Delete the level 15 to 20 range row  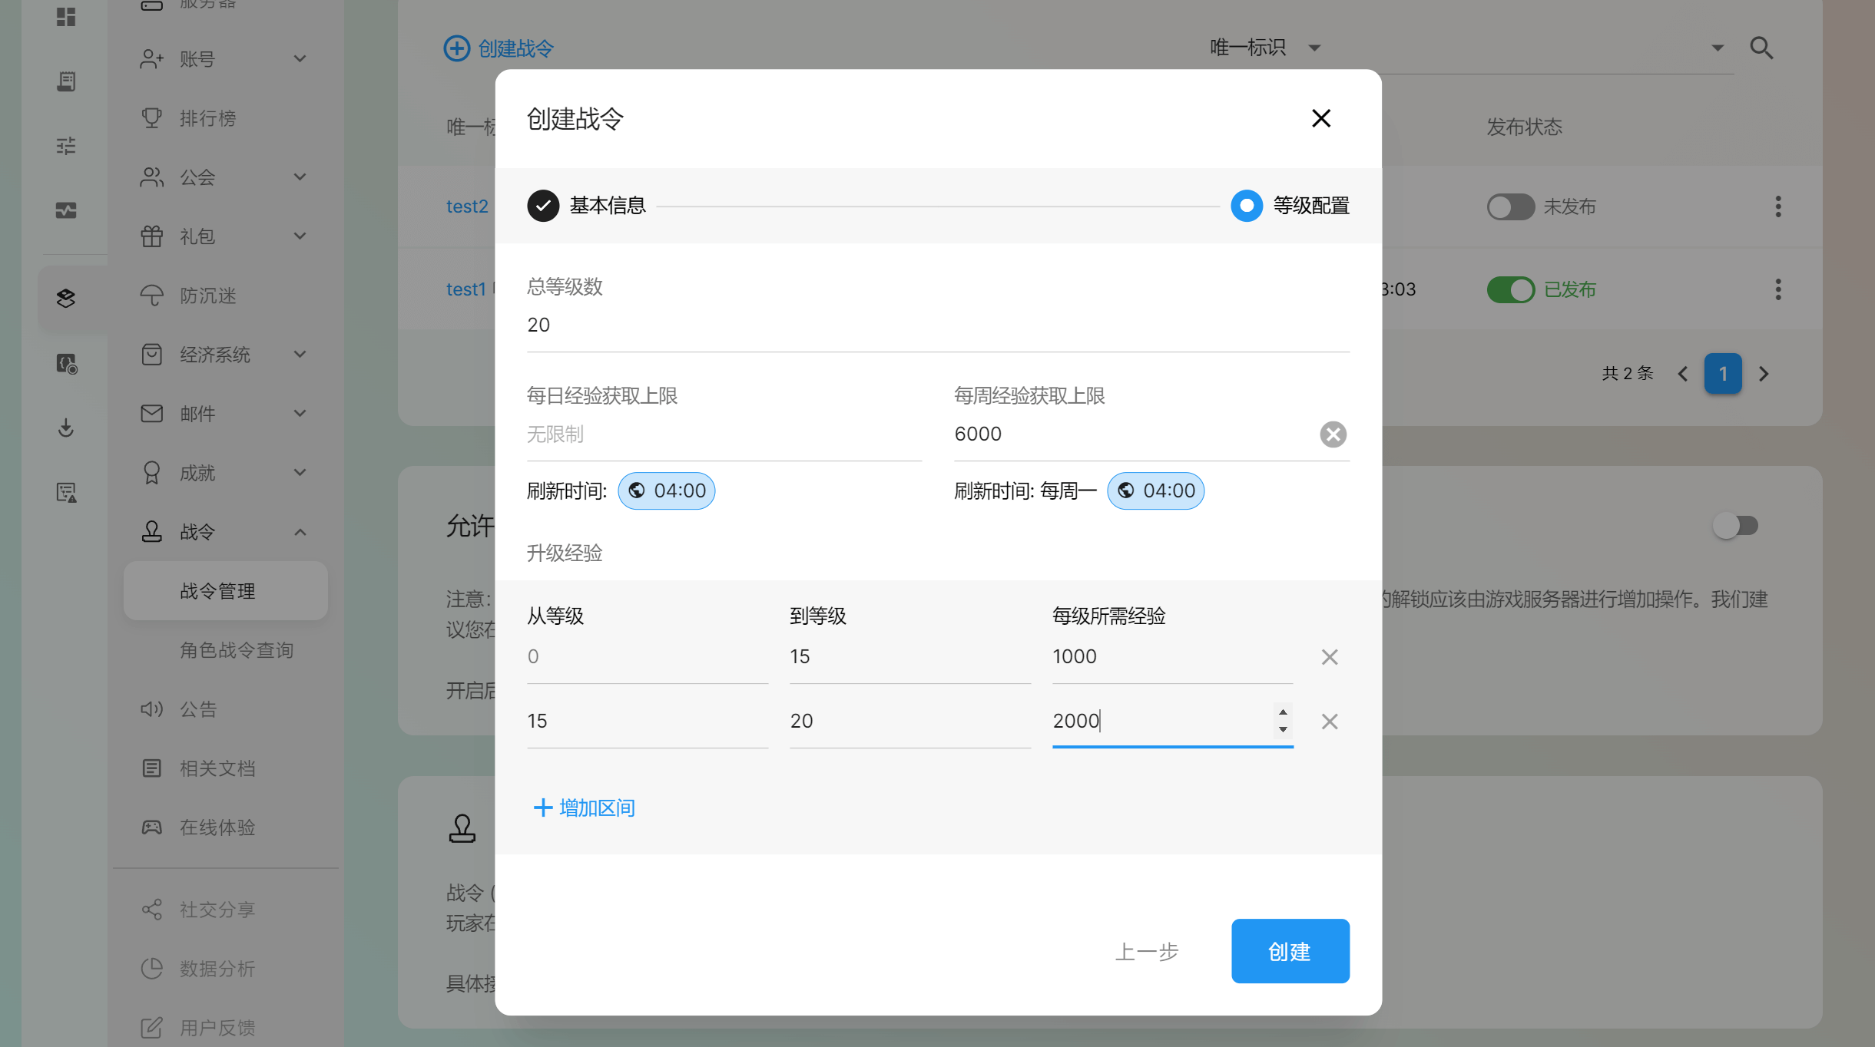pos(1330,722)
